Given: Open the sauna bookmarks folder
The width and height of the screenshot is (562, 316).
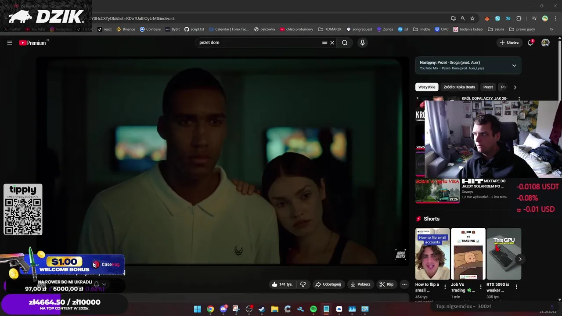Looking at the screenshot, I should 496,29.
